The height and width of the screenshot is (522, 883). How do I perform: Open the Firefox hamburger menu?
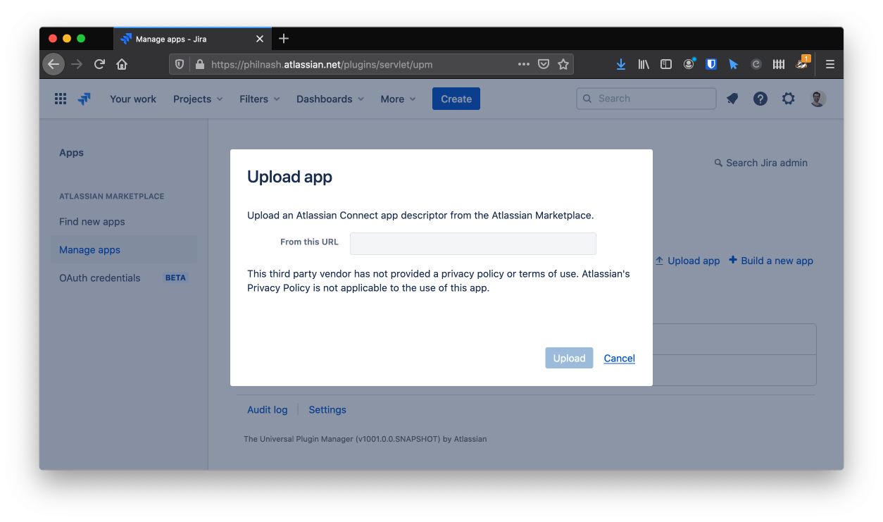tap(830, 64)
